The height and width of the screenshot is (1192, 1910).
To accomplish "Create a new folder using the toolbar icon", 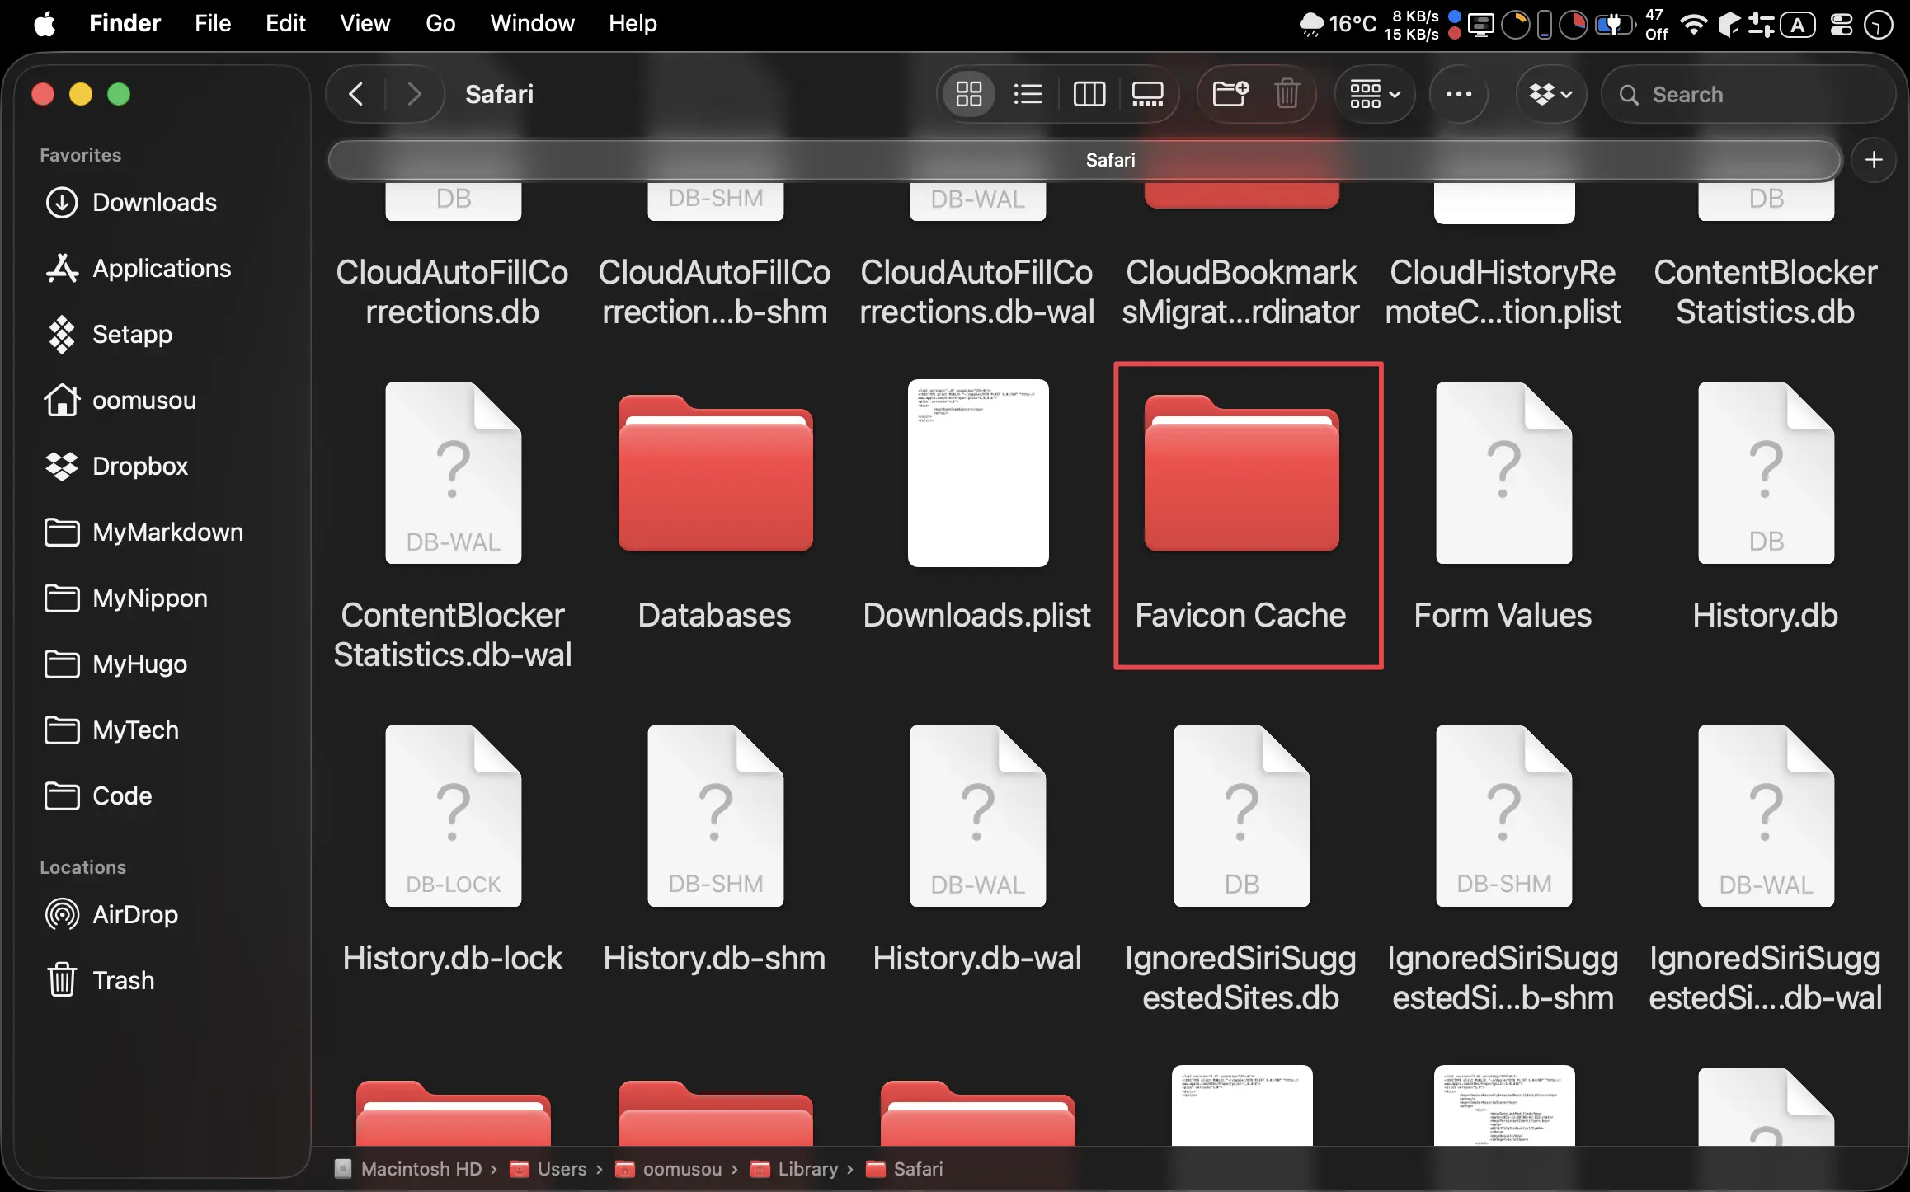I will pyautogui.click(x=1230, y=94).
